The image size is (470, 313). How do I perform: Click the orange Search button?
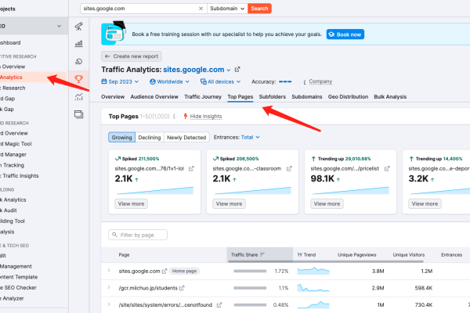[x=259, y=9]
